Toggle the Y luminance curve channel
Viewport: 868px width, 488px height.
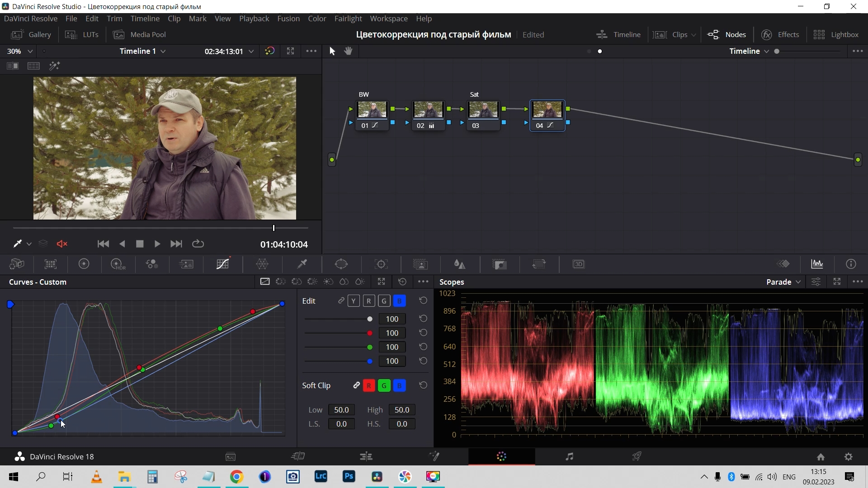coord(354,301)
